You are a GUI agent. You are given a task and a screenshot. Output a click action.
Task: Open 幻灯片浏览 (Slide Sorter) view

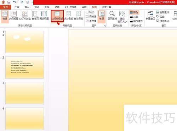[x=25, y=16]
